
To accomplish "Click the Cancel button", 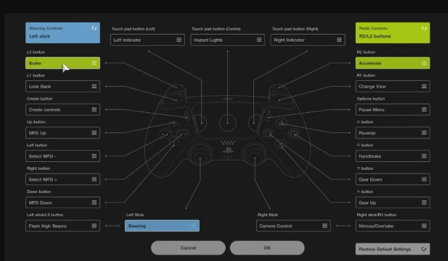I will [x=188, y=248].
